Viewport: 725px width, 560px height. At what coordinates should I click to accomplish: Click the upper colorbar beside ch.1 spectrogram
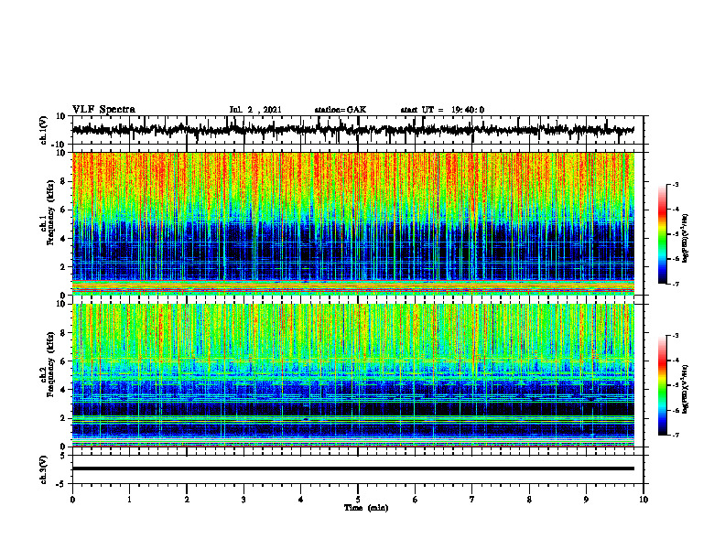pos(663,234)
